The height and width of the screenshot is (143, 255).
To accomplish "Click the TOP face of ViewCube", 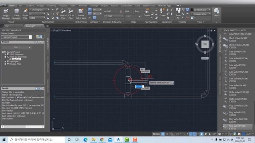I will (x=205, y=44).
